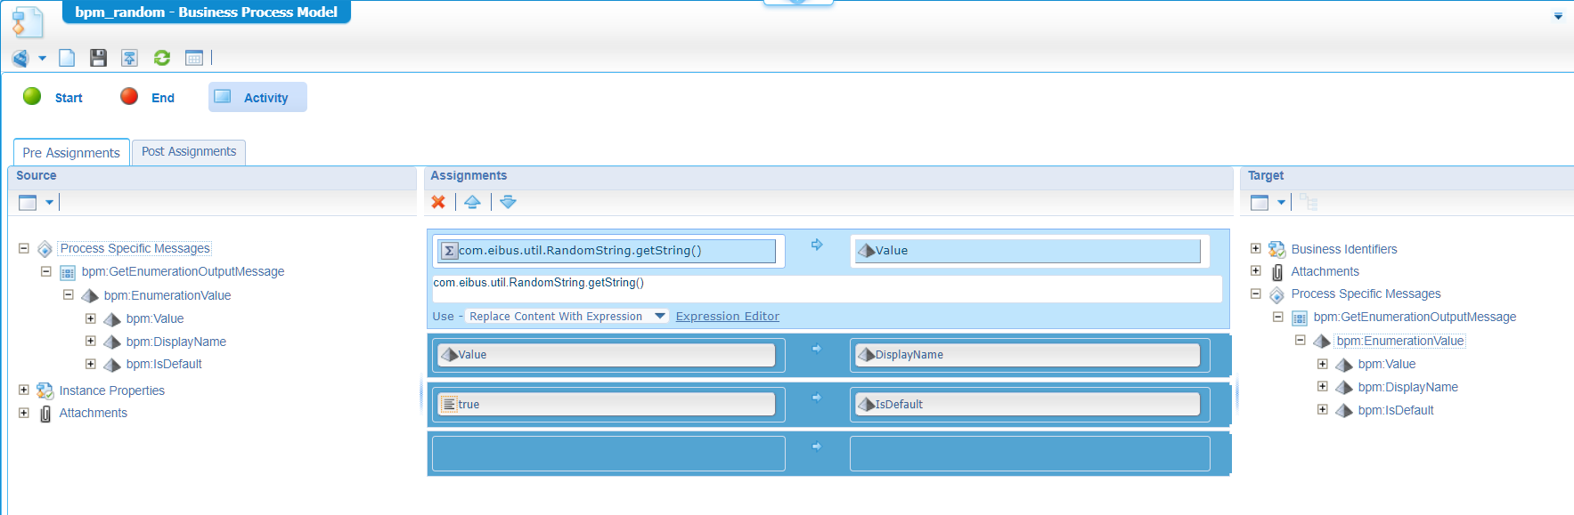
Task: Collapse Source bpm:GetEnumerationOutputMessage node
Action: [x=46, y=271]
